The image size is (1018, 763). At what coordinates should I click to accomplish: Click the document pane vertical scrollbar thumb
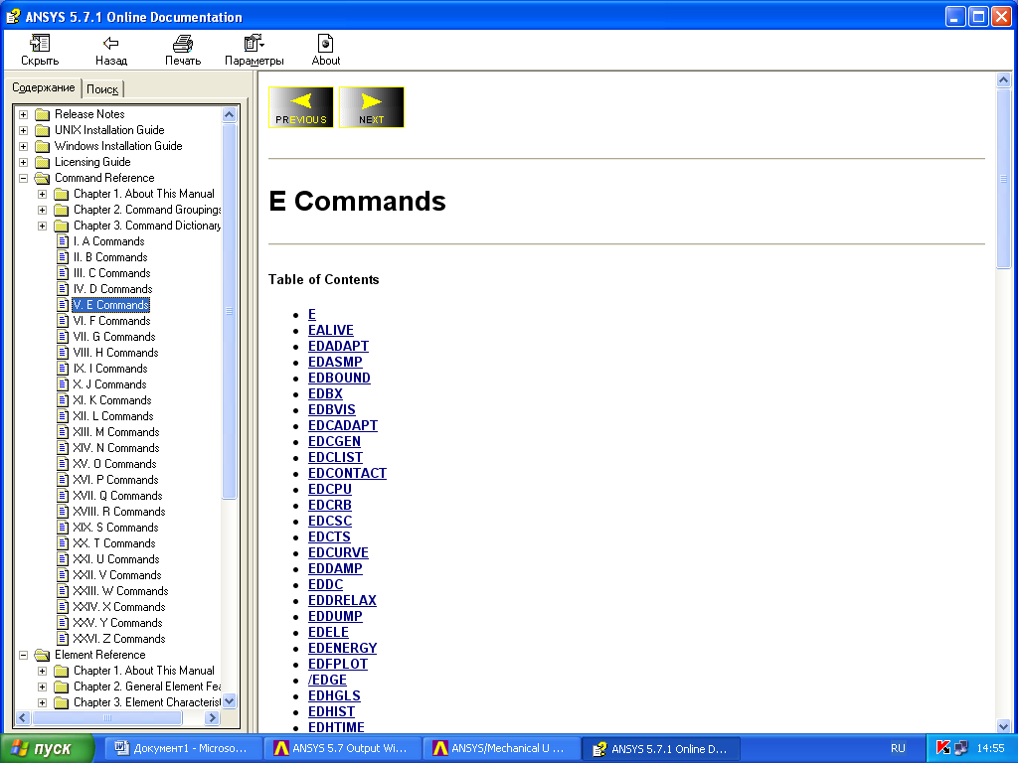[1003, 179]
